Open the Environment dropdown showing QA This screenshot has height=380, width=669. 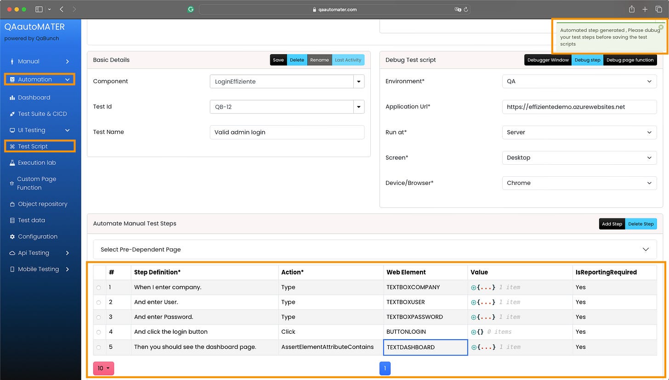(650, 81)
